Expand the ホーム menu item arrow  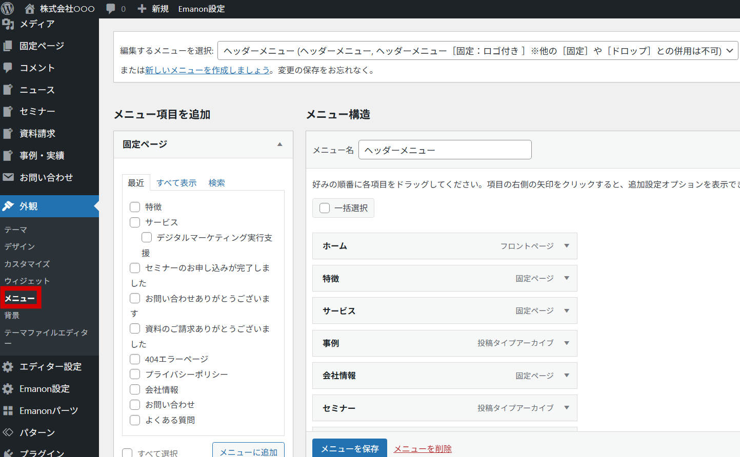[x=567, y=246]
